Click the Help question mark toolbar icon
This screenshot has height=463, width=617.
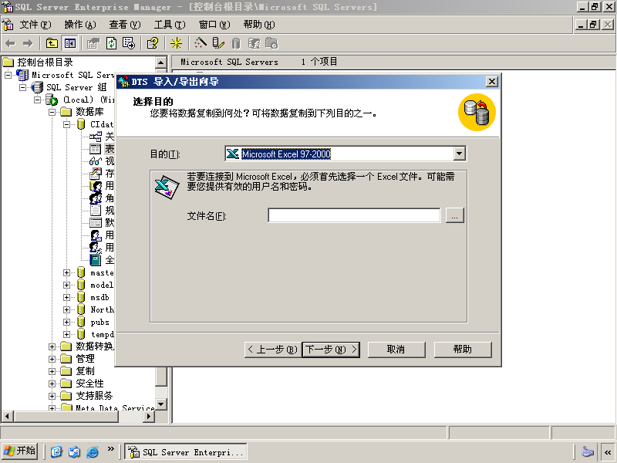pos(152,43)
